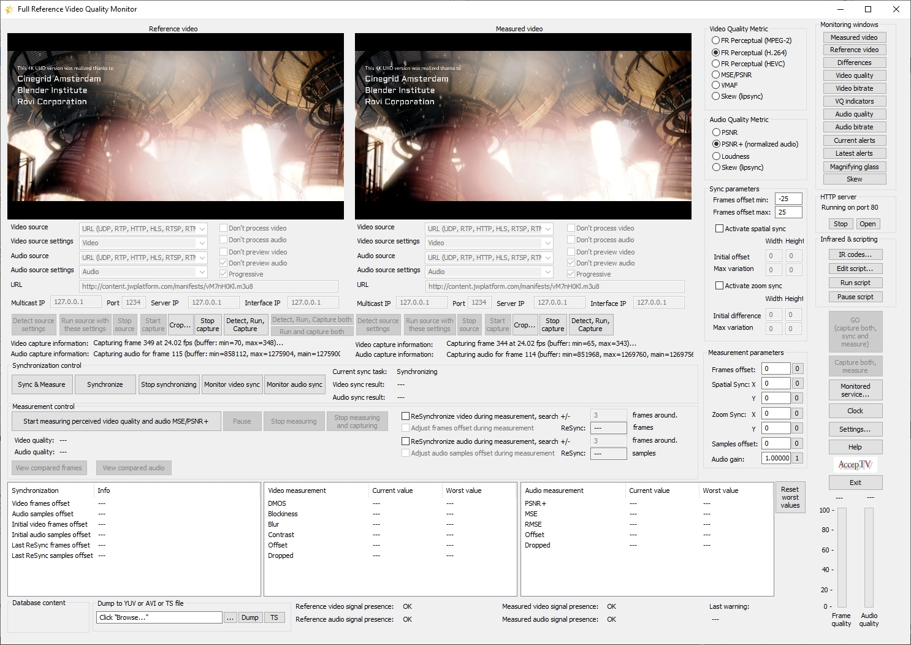Open IR codes dialog

point(855,254)
